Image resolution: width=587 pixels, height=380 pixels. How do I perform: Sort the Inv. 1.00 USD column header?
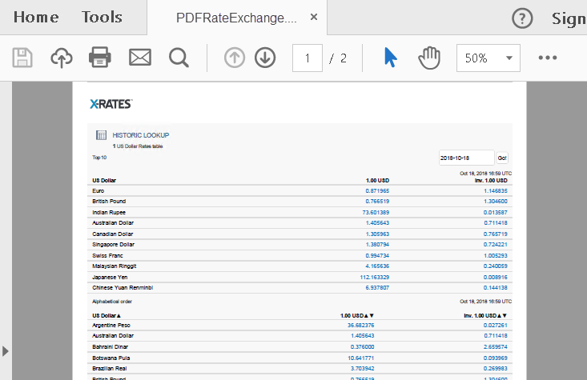(485, 316)
